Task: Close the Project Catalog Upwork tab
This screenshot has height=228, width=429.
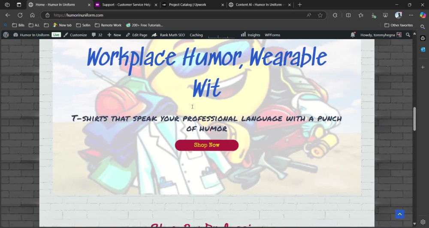Action: (x=223, y=5)
